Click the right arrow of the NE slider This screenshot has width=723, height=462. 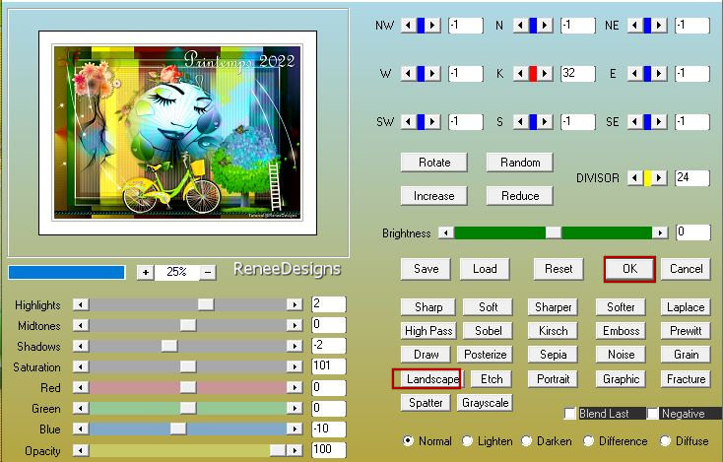[x=659, y=25]
